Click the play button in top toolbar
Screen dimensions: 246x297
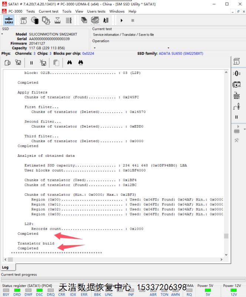click(x=122, y=20)
